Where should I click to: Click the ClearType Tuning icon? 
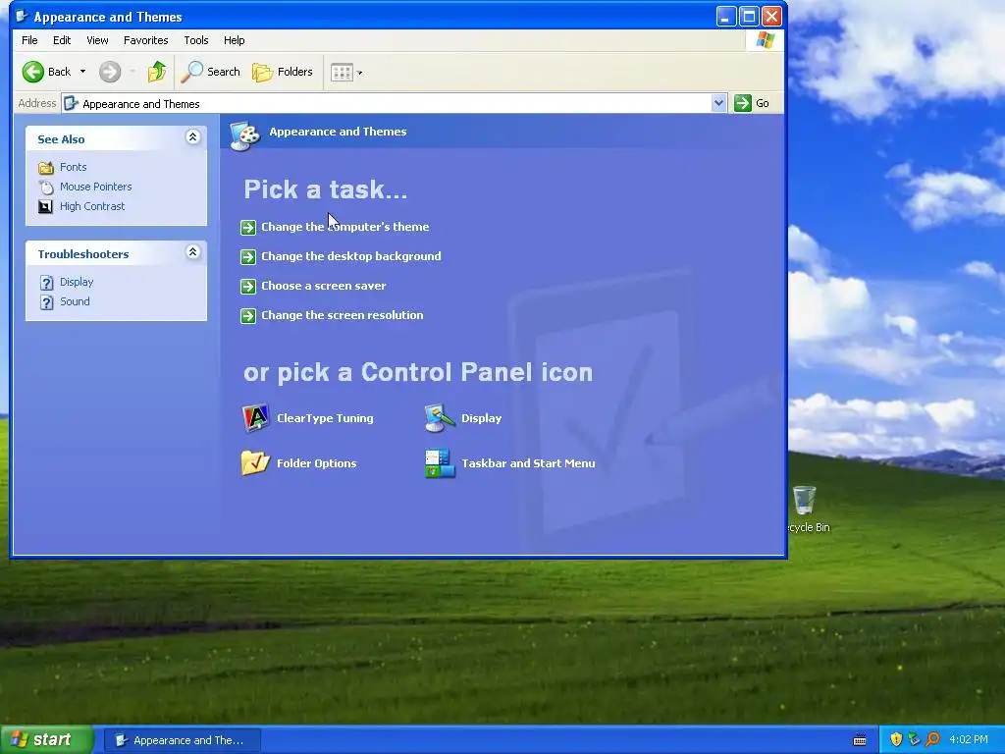(256, 418)
